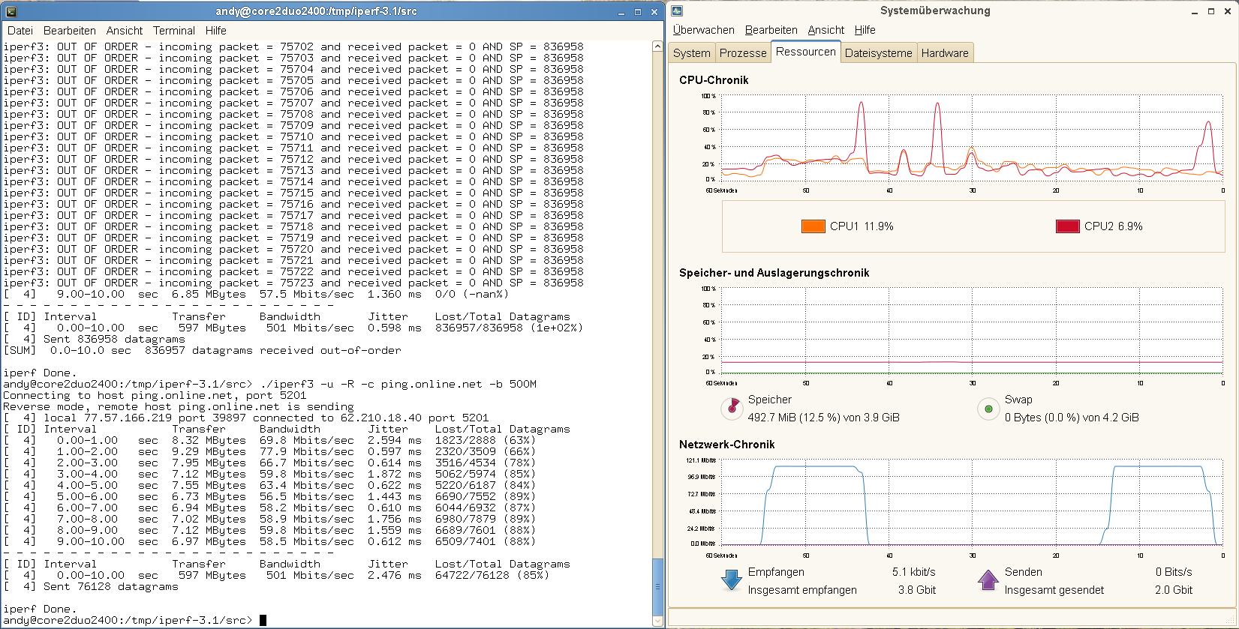Maximize the Systemüberwachung window
This screenshot has width=1239, height=629.
point(1211,12)
